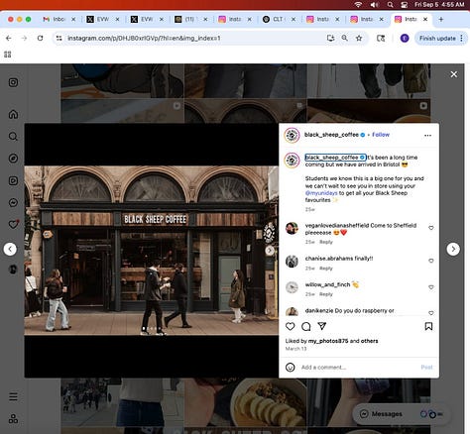The height and width of the screenshot is (434, 470).
Task: Open the @myunidays mention link
Action: pos(321,193)
